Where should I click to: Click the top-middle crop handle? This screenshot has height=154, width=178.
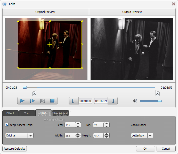tap(50, 21)
